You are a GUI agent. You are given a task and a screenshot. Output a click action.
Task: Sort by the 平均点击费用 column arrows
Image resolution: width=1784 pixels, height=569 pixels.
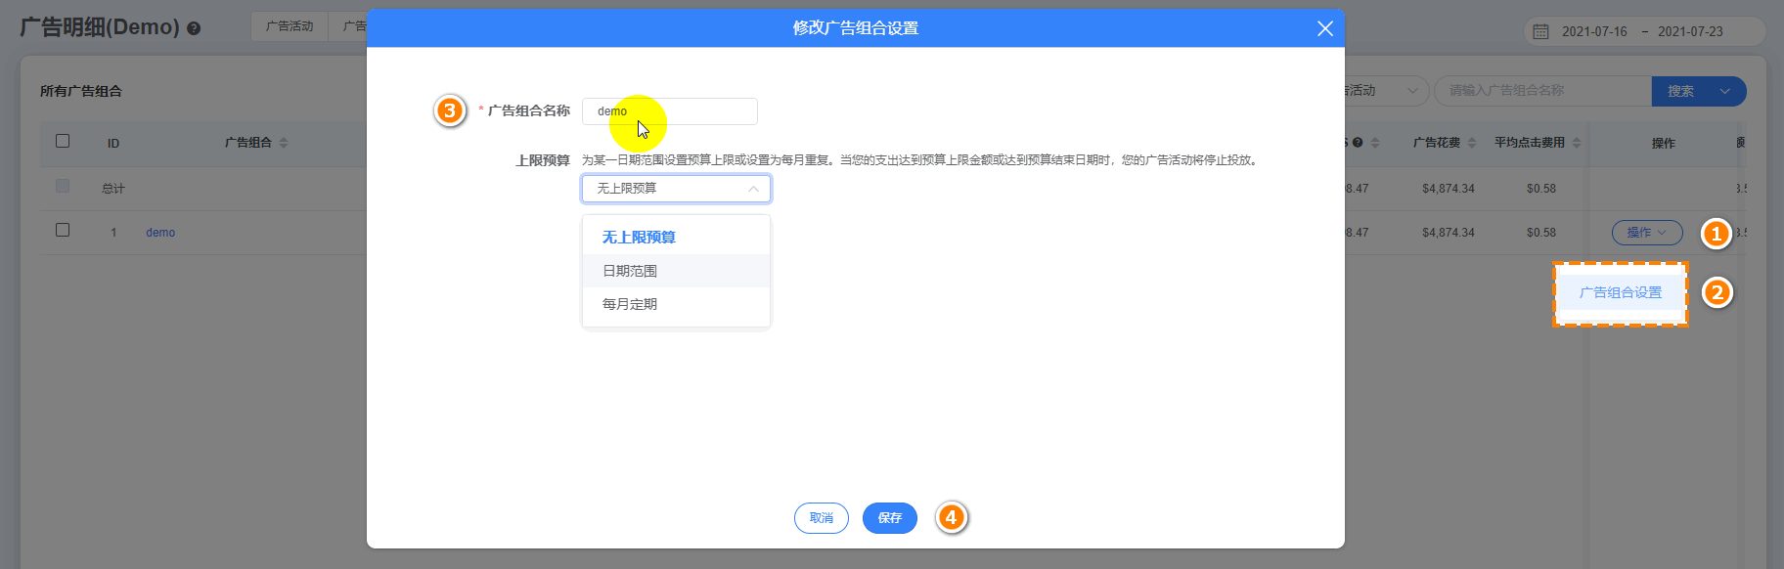(1577, 143)
